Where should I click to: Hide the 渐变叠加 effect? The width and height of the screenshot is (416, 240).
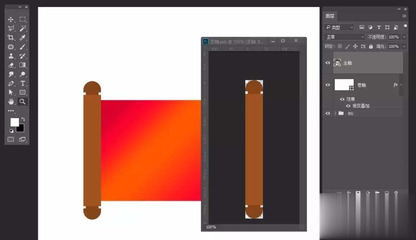(348, 106)
